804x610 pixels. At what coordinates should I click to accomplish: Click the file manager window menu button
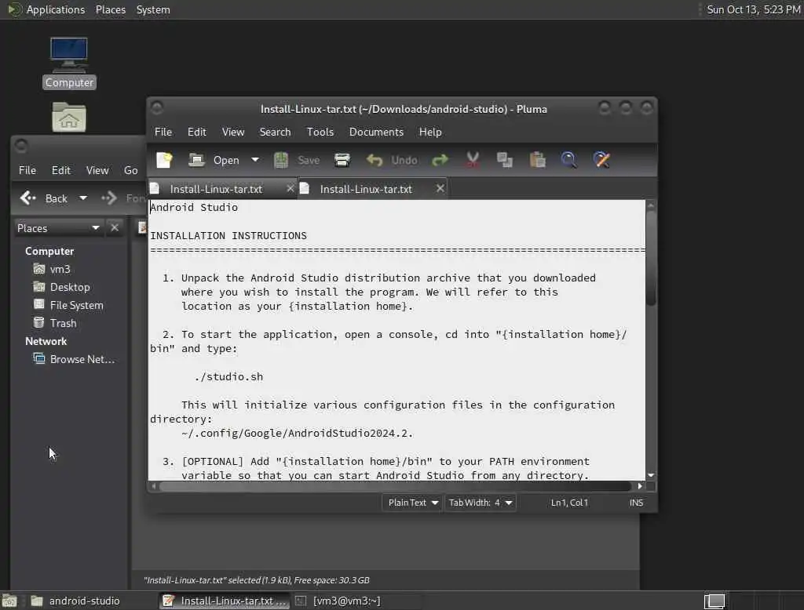pyautogui.click(x=21, y=147)
